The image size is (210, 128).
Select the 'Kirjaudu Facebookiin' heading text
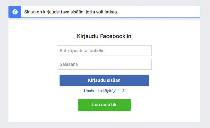pyautogui.click(x=104, y=36)
